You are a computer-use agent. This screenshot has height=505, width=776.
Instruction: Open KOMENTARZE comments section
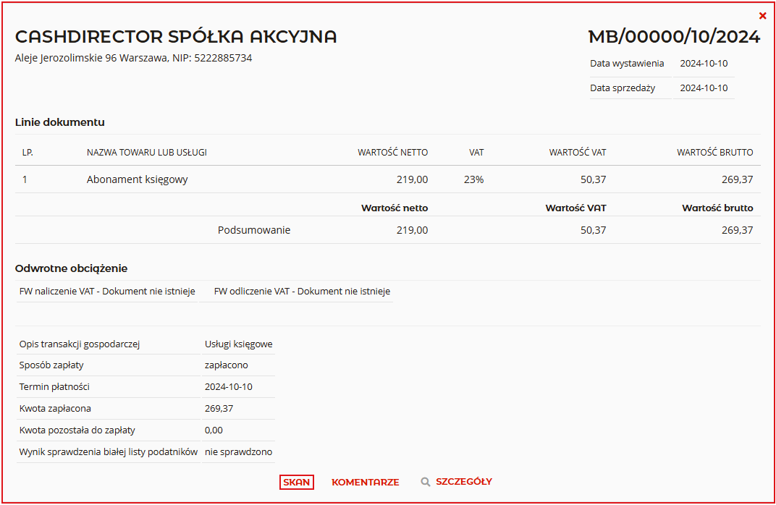[366, 483]
